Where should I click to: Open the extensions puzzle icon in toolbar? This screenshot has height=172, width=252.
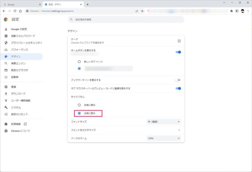tap(232, 11)
